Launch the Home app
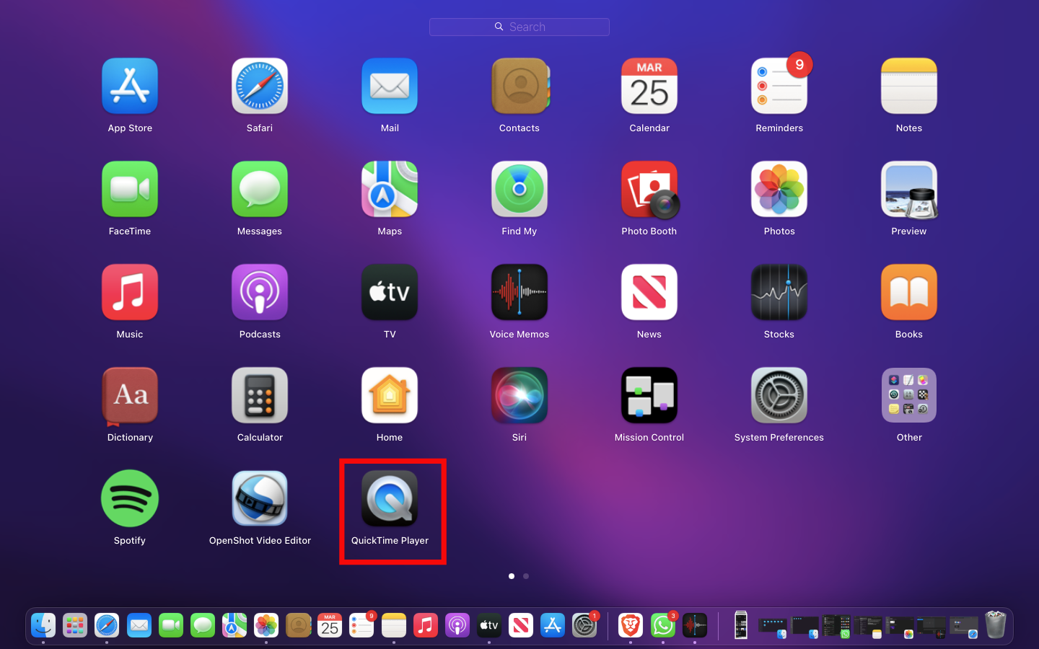Screen dimensions: 1039x649 tap(390, 396)
